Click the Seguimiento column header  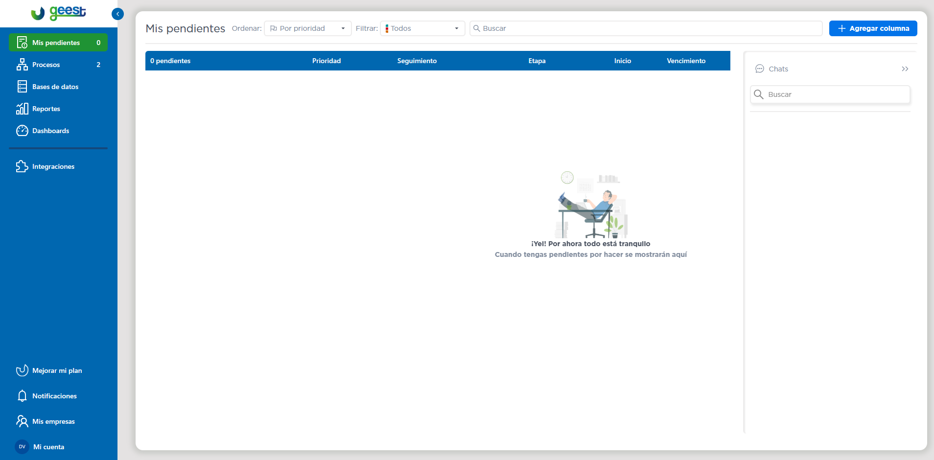click(417, 61)
